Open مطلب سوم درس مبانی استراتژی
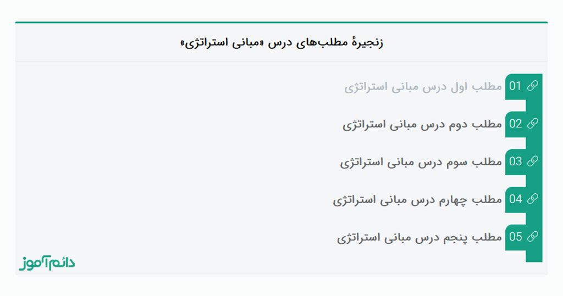 click(421, 162)
